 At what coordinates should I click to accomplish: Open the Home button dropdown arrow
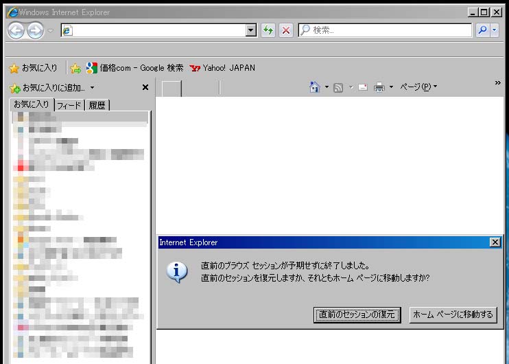point(327,87)
